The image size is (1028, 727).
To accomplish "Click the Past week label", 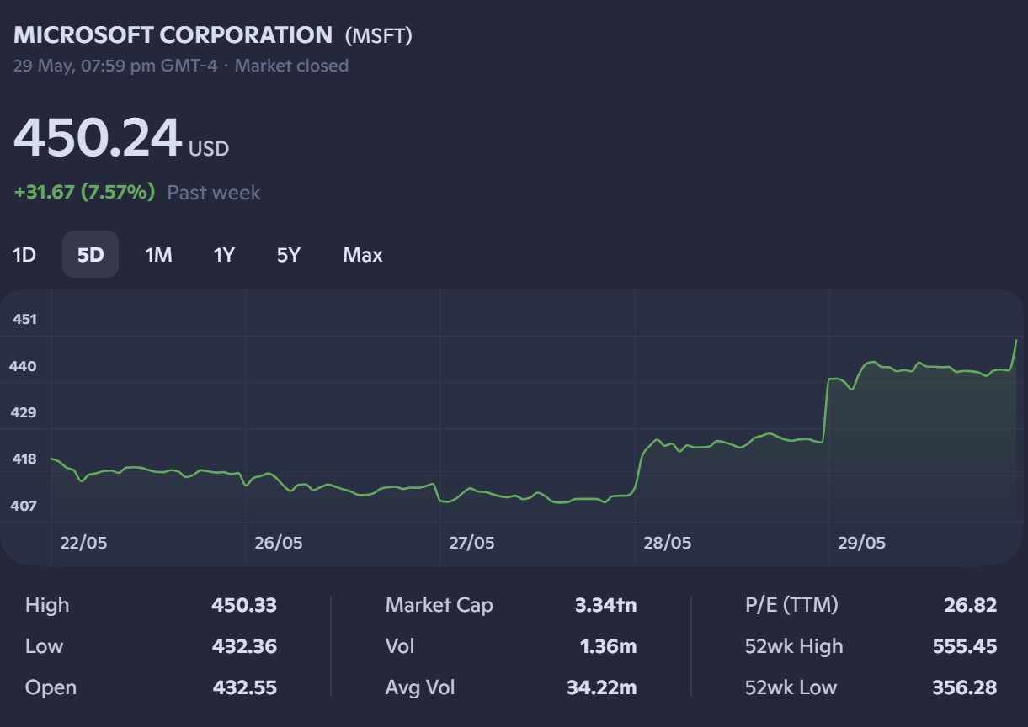I will tap(214, 192).
